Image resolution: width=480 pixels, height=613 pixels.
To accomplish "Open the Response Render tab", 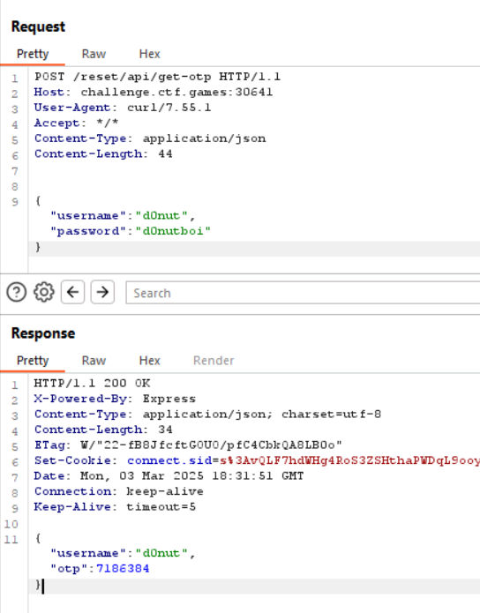I will [214, 361].
